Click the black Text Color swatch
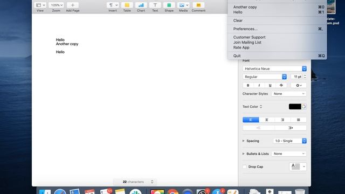345x194 pixels. (x=295, y=107)
